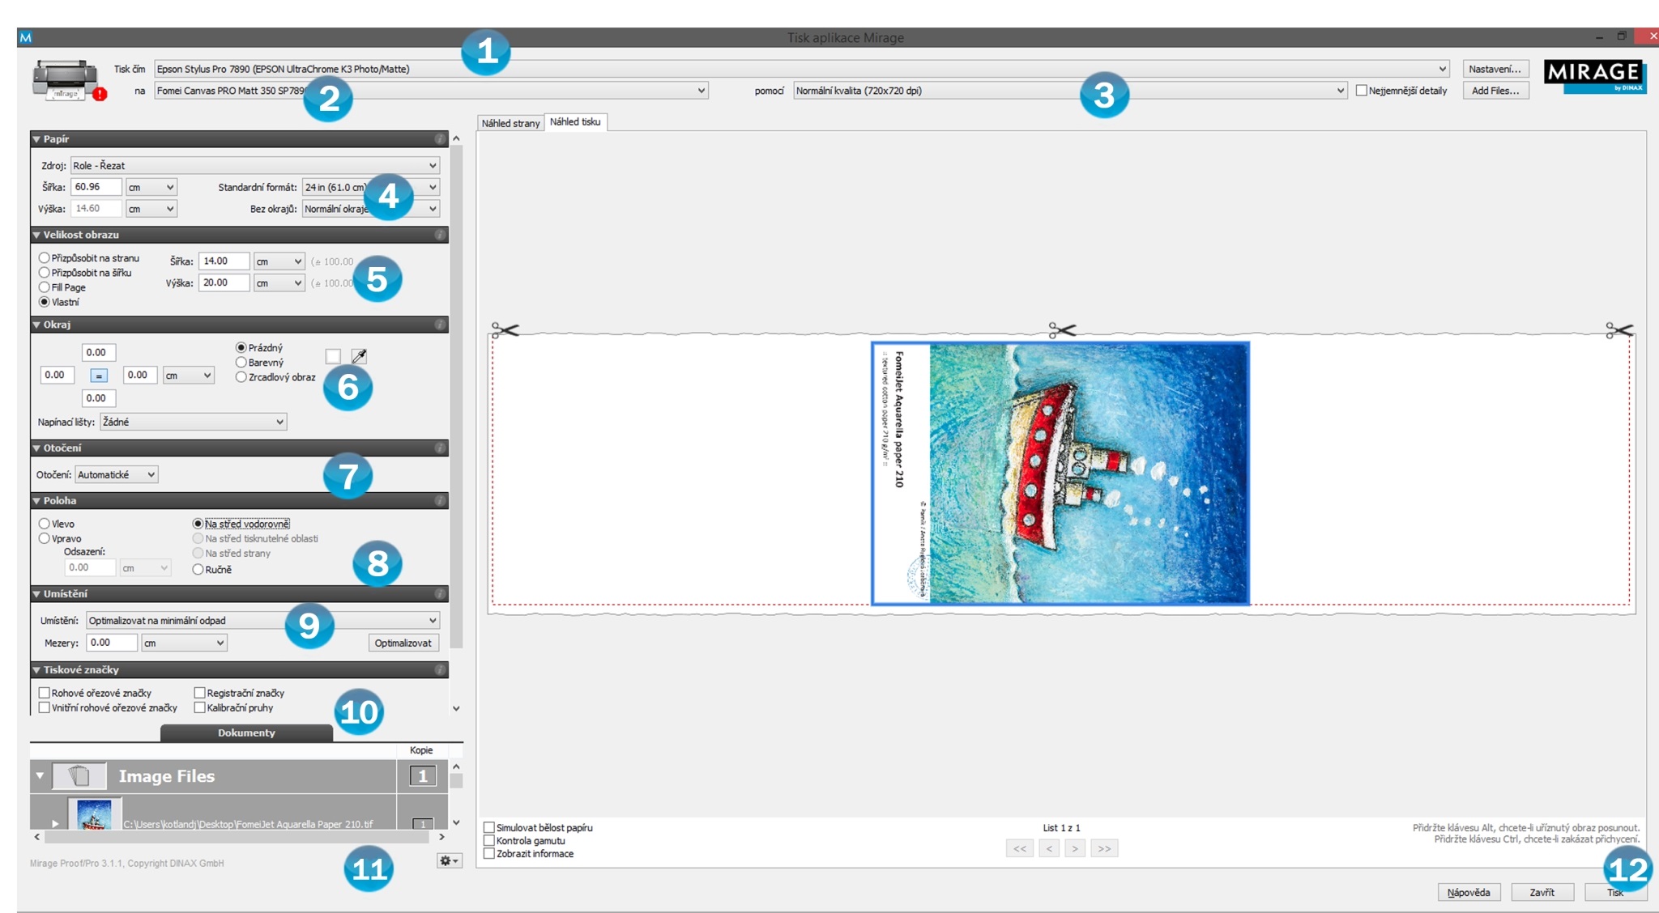This screenshot has width=1659, height=913.
Task: Open the Umístění placement dropdown
Action: pyautogui.click(x=262, y=621)
